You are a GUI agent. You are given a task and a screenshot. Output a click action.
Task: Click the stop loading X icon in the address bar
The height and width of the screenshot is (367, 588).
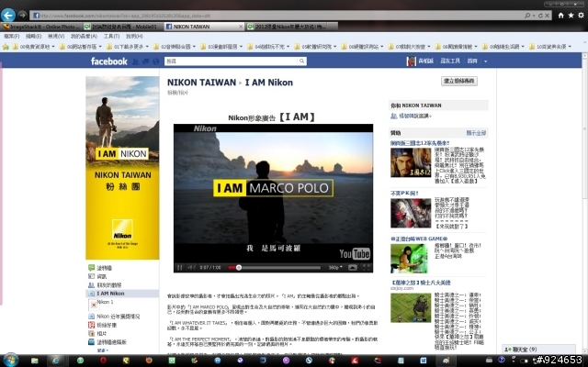point(548,16)
